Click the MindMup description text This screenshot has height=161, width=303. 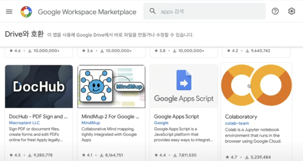point(109,134)
